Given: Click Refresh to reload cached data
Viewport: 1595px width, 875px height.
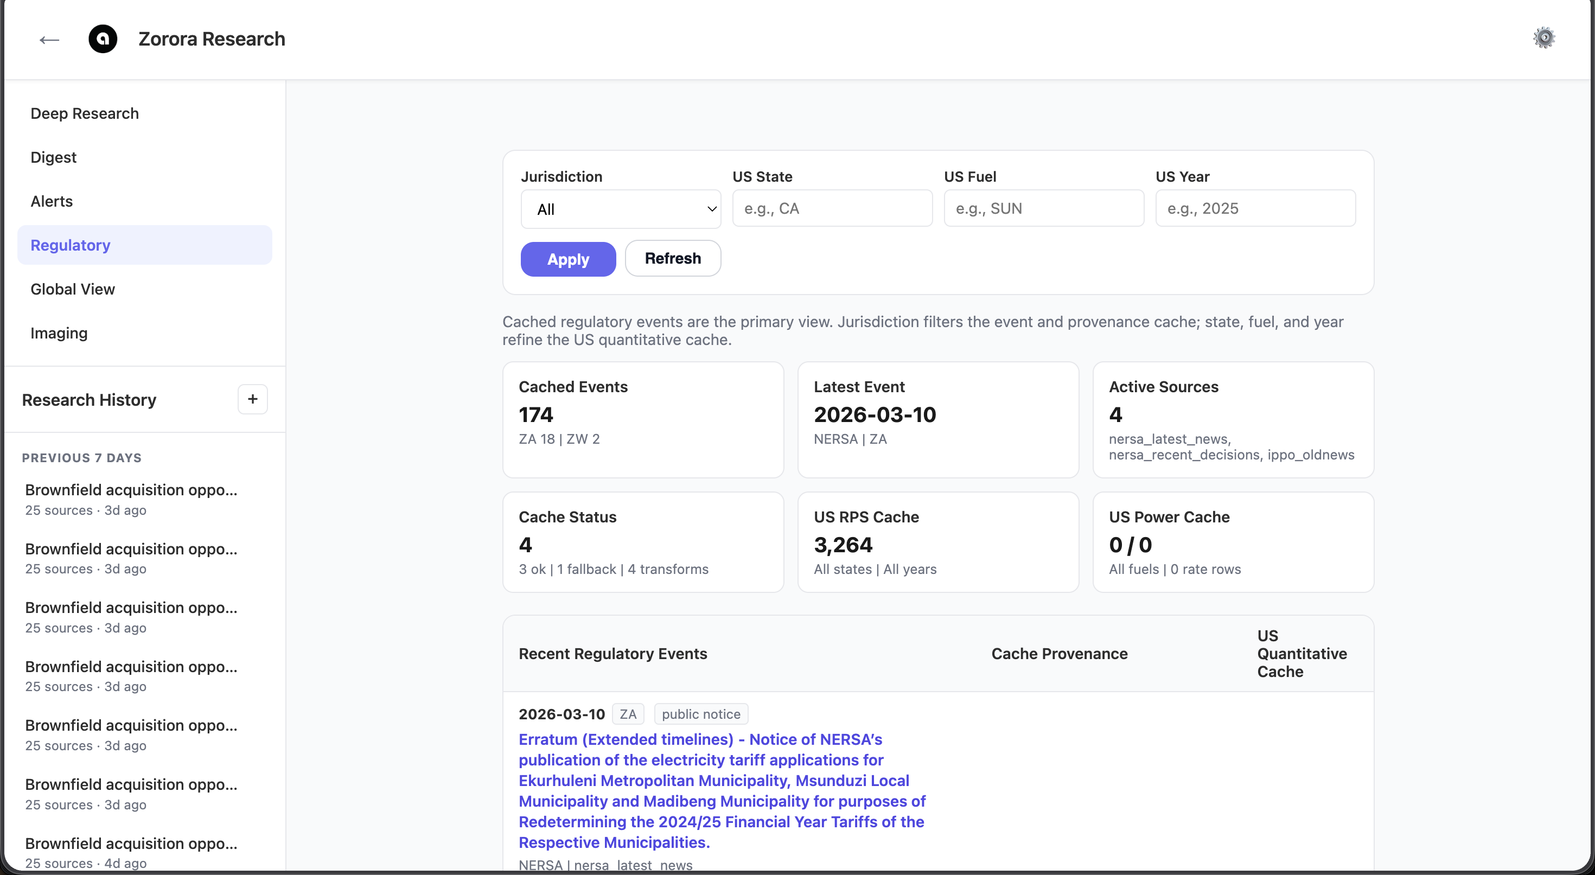Looking at the screenshot, I should [x=672, y=258].
